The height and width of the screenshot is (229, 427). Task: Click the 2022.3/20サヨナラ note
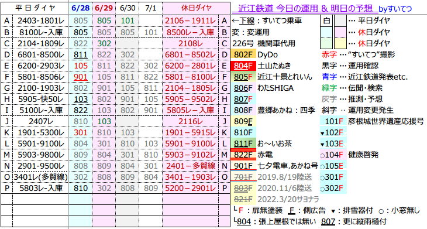pos(288,199)
